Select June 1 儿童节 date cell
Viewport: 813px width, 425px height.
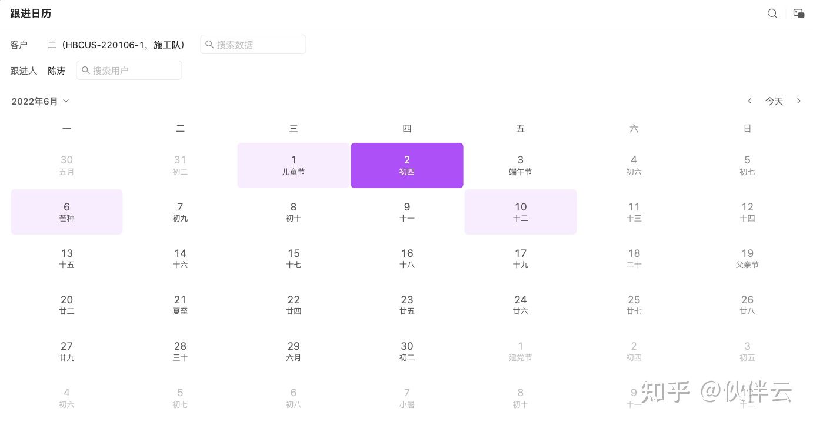294,165
